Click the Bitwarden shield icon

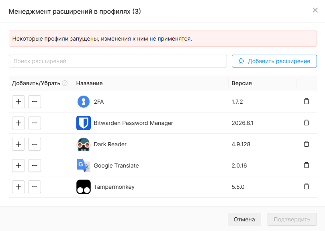click(x=84, y=123)
